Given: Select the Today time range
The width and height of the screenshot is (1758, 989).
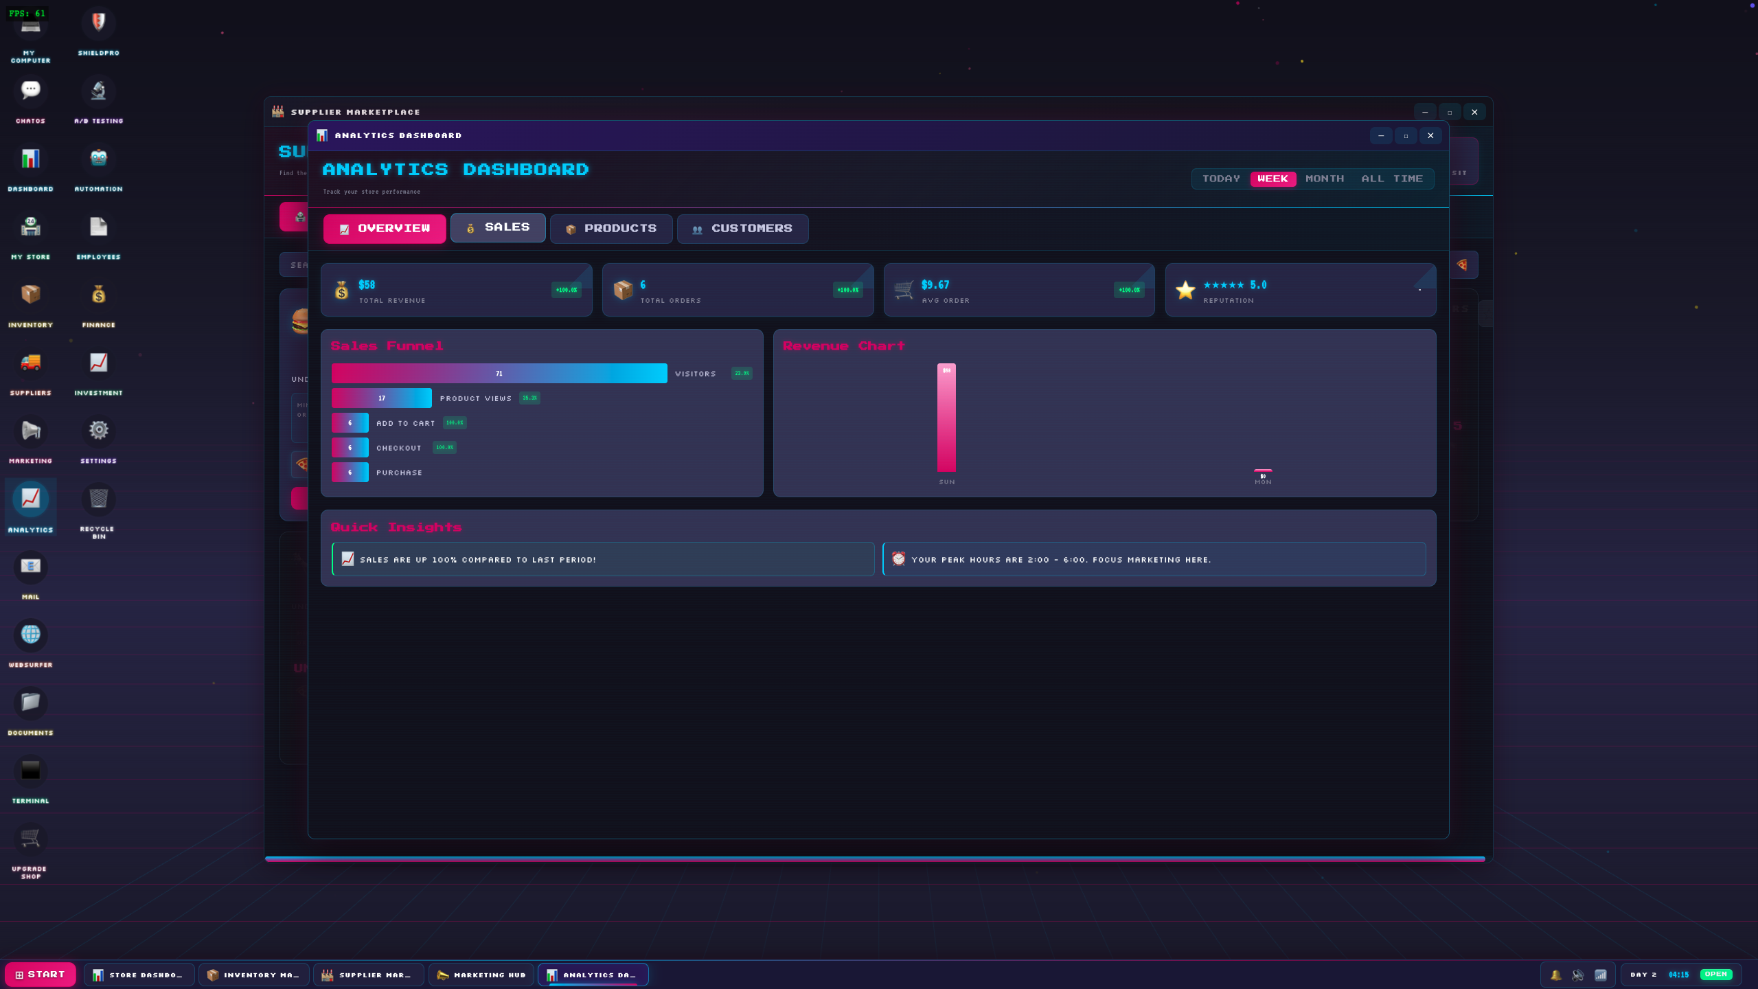Looking at the screenshot, I should click(1221, 179).
